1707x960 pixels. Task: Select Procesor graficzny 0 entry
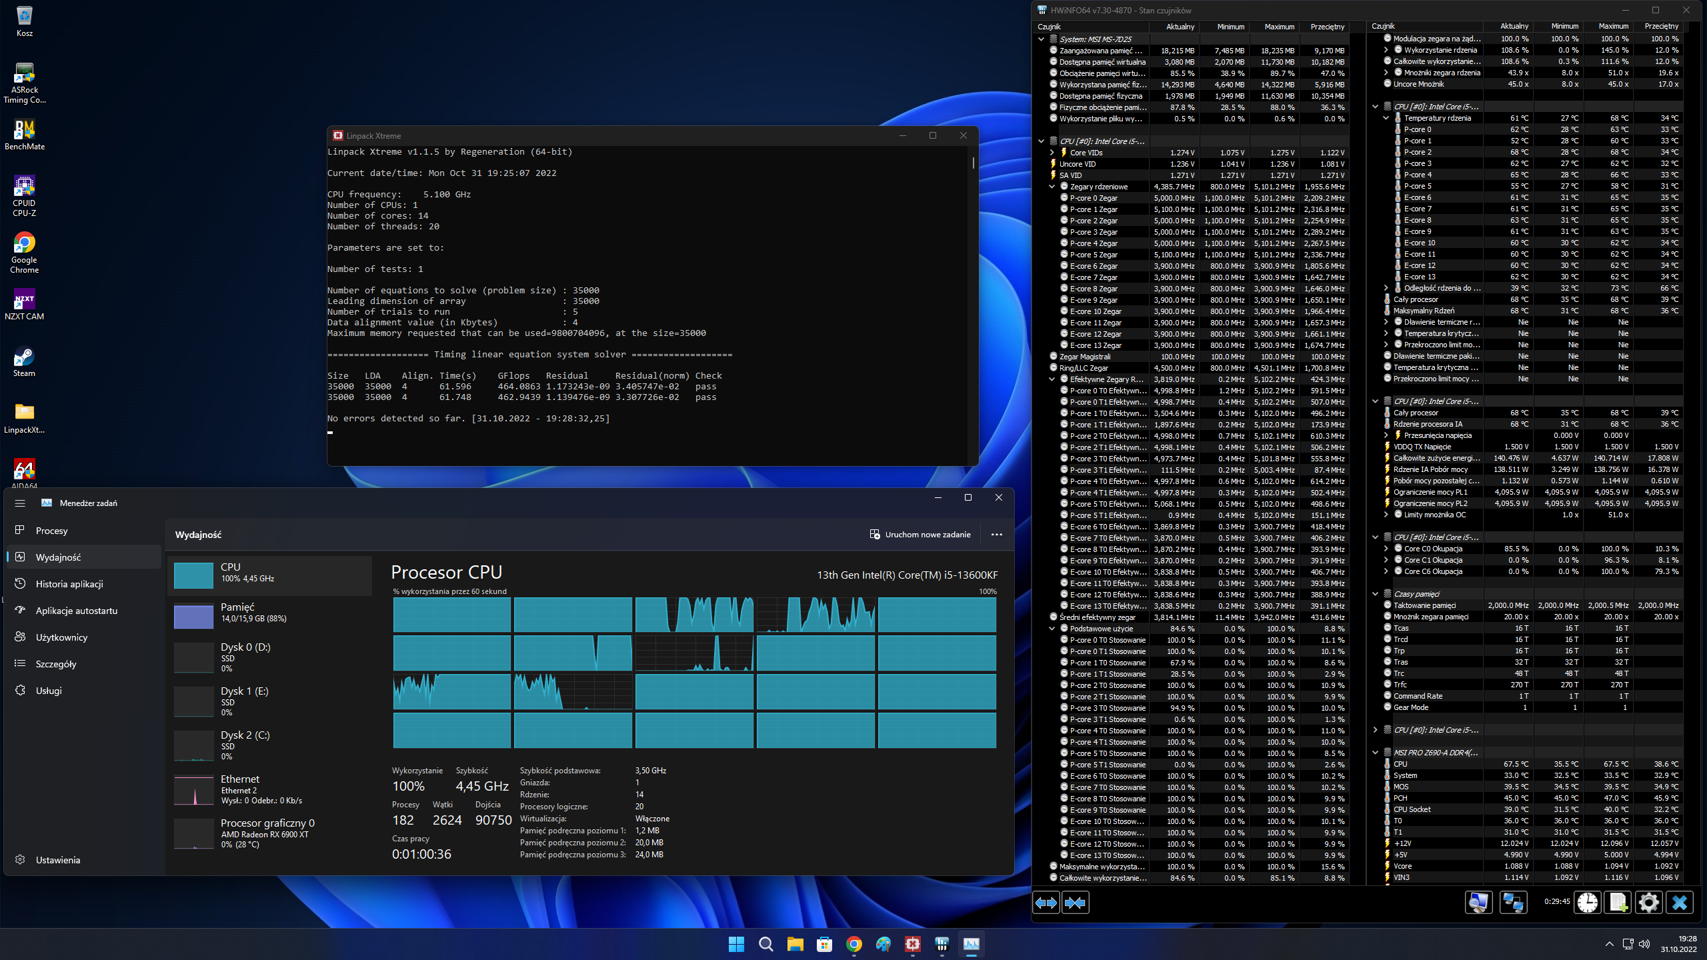coord(269,833)
